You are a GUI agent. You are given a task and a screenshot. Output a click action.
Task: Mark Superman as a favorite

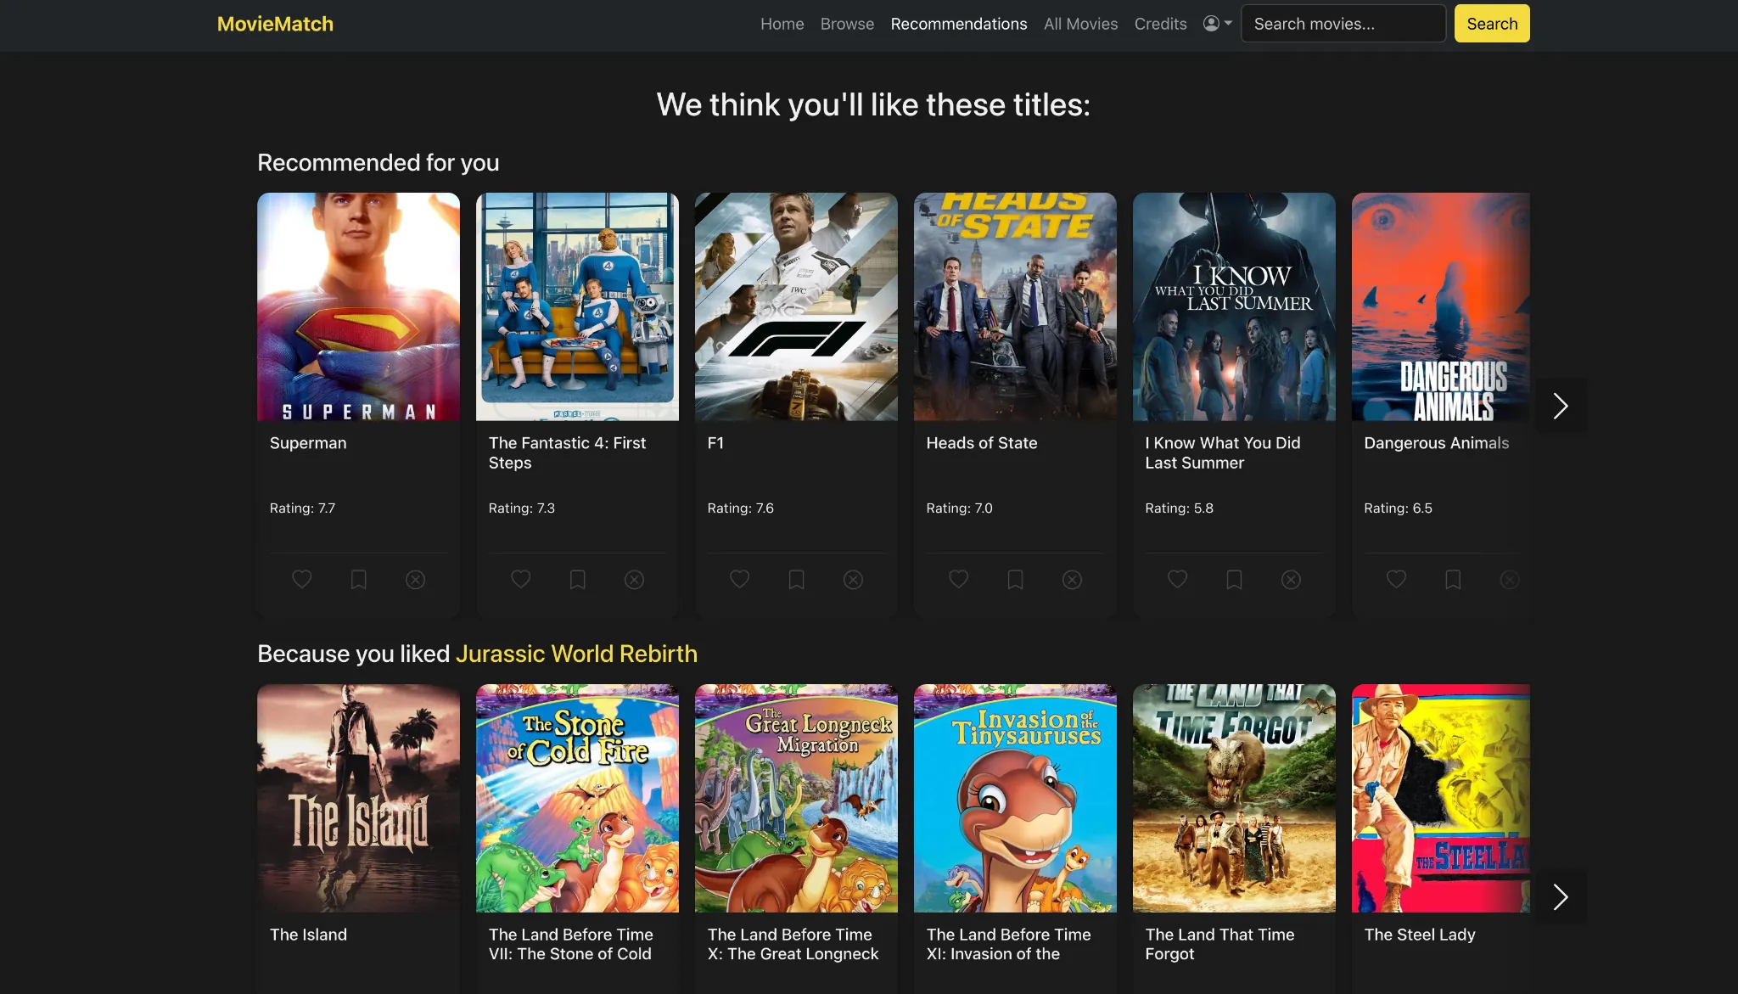(x=301, y=580)
